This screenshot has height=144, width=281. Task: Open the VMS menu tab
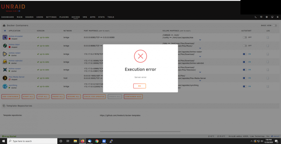pyautogui.click(x=85, y=17)
